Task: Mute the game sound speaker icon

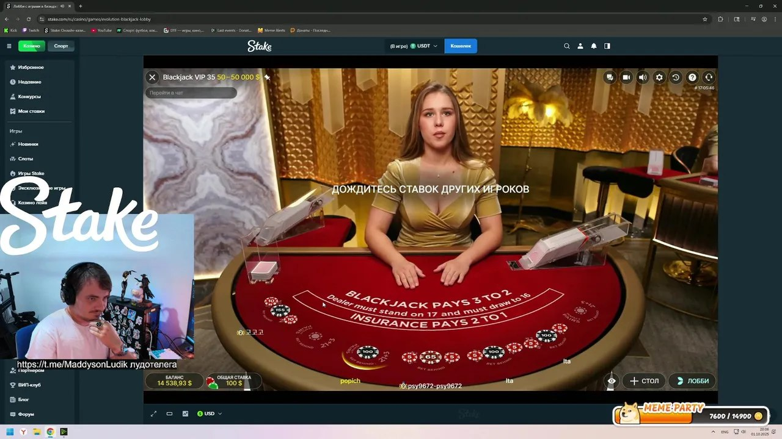Action: (643, 77)
